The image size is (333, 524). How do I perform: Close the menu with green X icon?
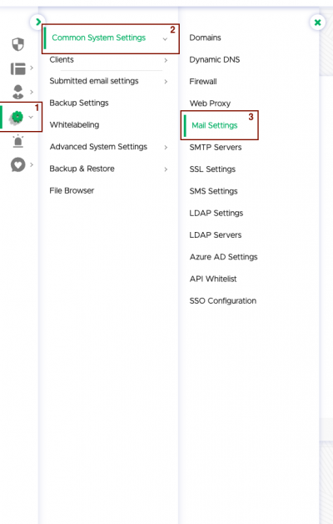(x=317, y=23)
